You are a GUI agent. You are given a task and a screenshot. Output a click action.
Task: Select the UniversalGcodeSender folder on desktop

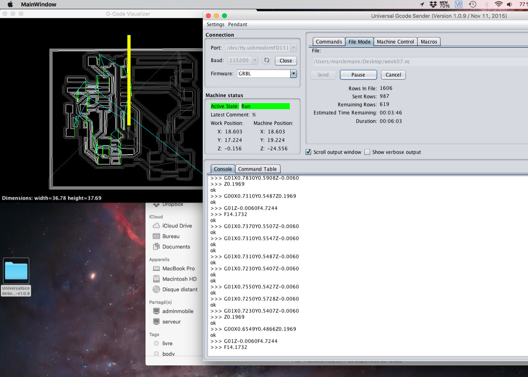pyautogui.click(x=16, y=277)
